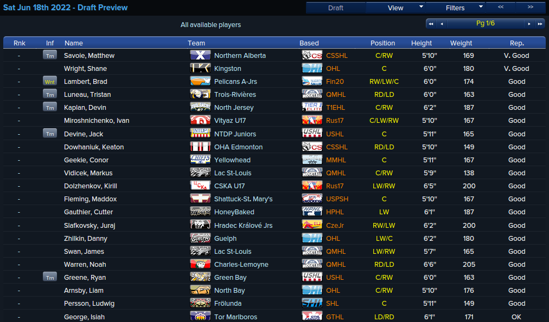Image resolution: width=549 pixels, height=322 pixels.
Task: Sort by the Based column header
Action: [x=309, y=43]
